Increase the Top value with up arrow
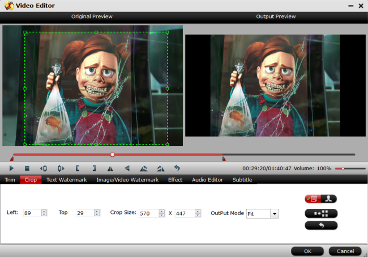Image resolution: width=368 pixels, height=257 pixels. pos(97,211)
